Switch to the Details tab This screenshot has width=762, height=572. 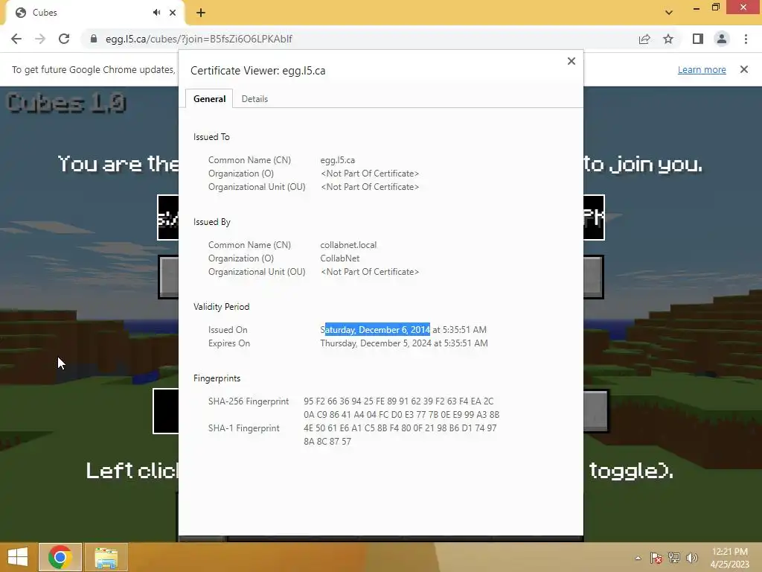[x=254, y=99]
